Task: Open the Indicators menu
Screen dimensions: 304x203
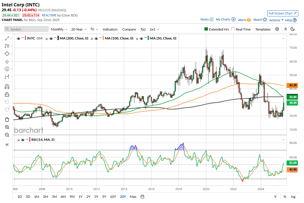Action: click(x=110, y=29)
